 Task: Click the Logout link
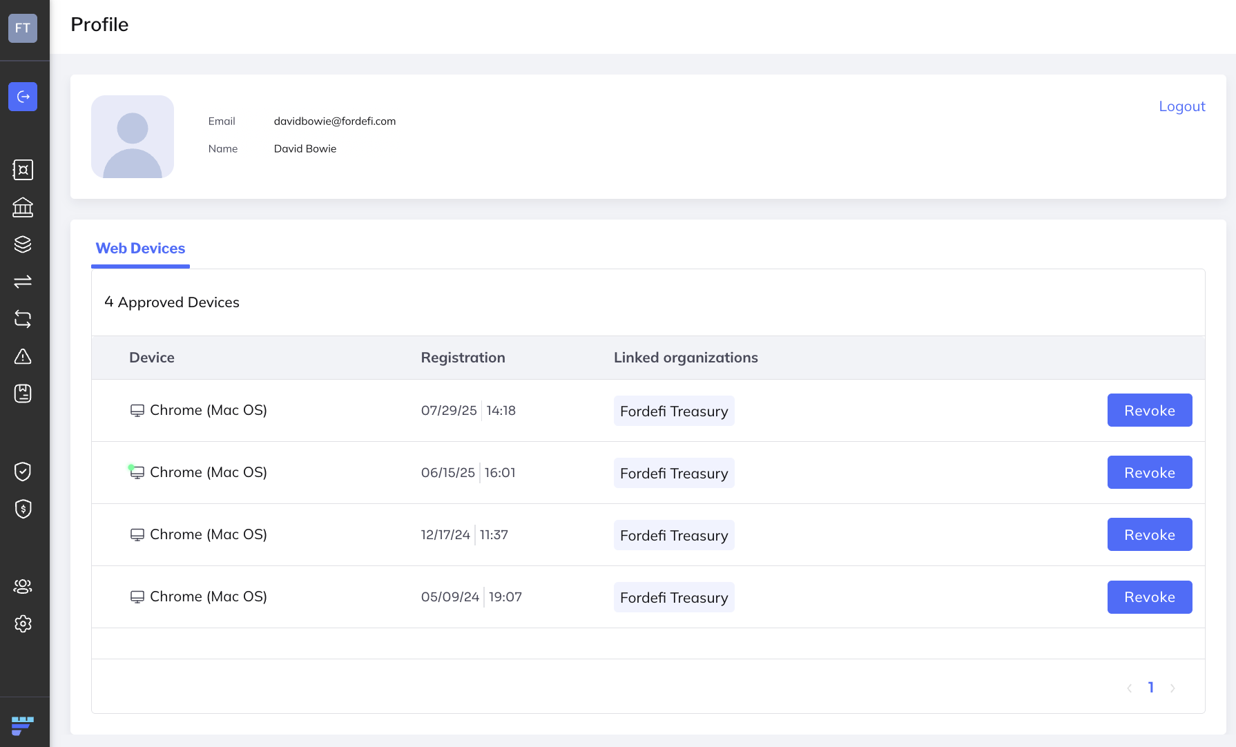click(1181, 106)
